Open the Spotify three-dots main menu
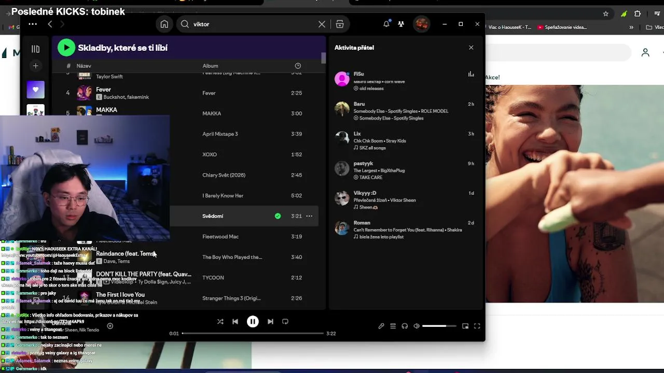Viewport: 664px width, 373px height. click(32, 24)
